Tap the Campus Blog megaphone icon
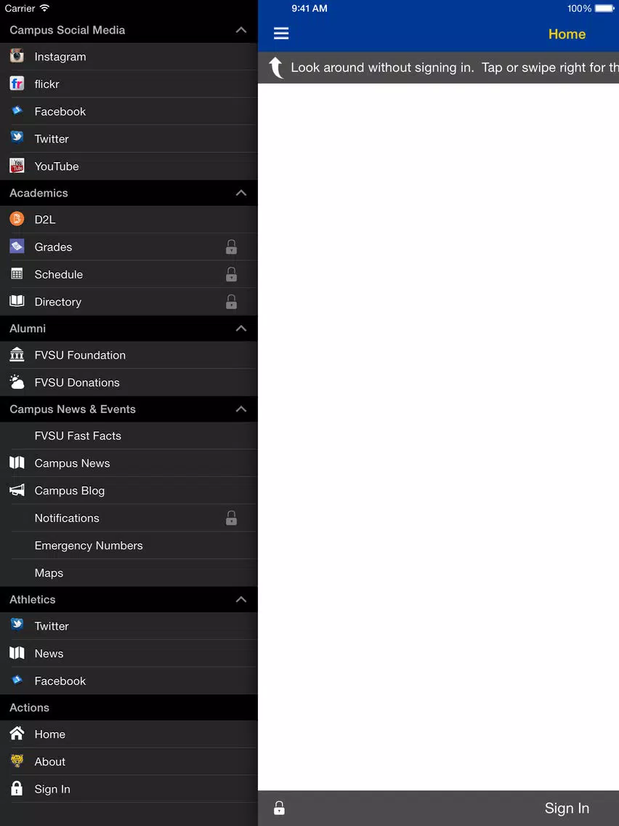This screenshot has width=619, height=826. pos(17,490)
